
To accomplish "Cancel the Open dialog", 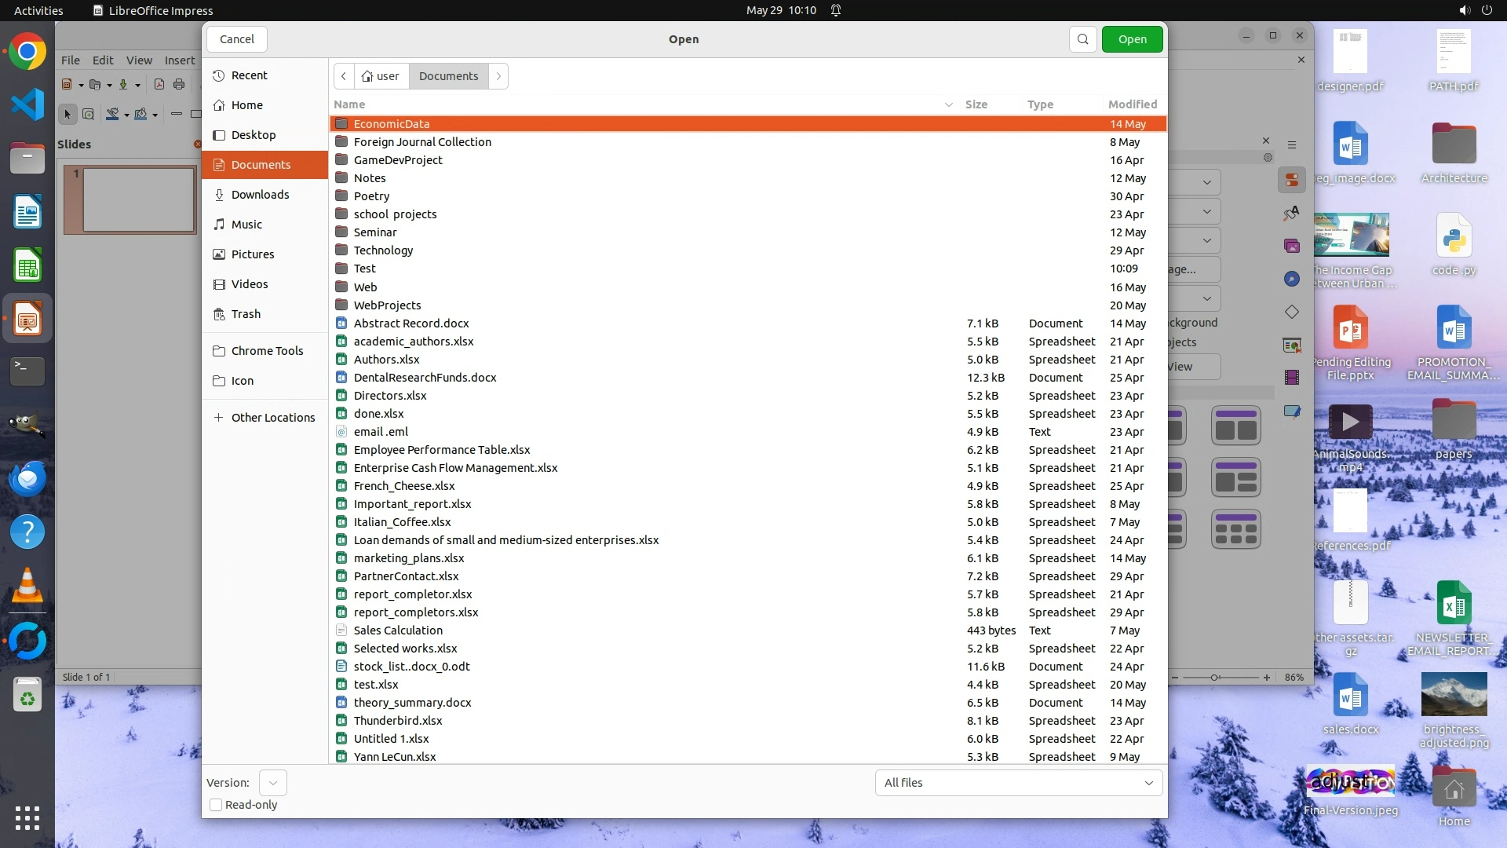I will (236, 39).
